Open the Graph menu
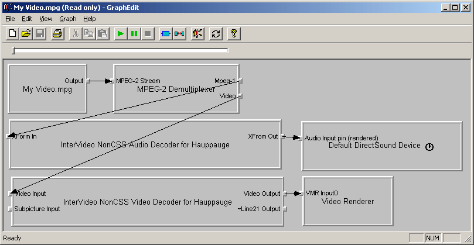Screen dimensions: 474x245 68,19
